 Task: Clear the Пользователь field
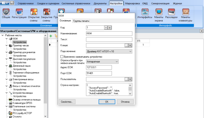tap(130, 79)
